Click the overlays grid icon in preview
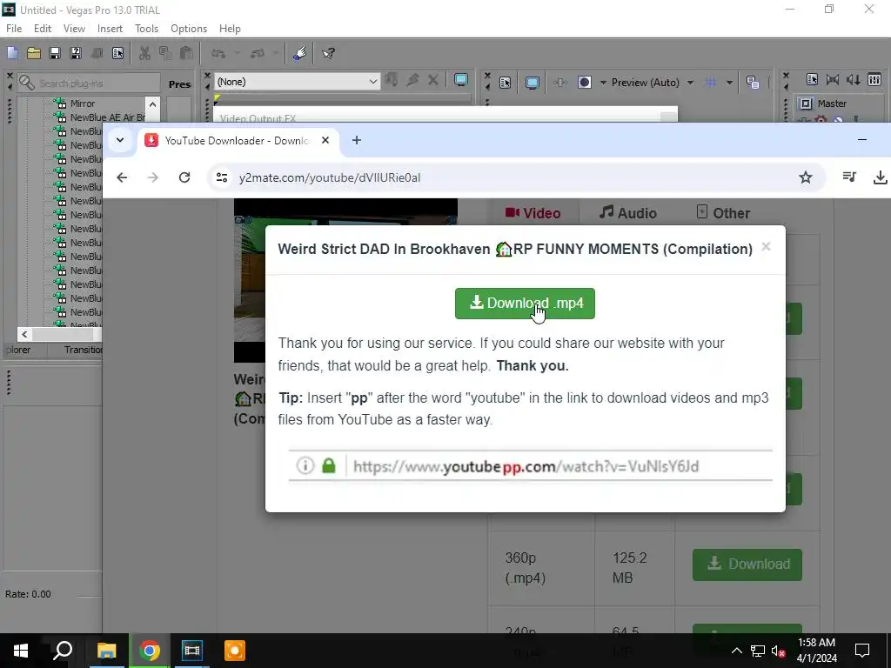This screenshot has height=668, width=891. pos(710,83)
